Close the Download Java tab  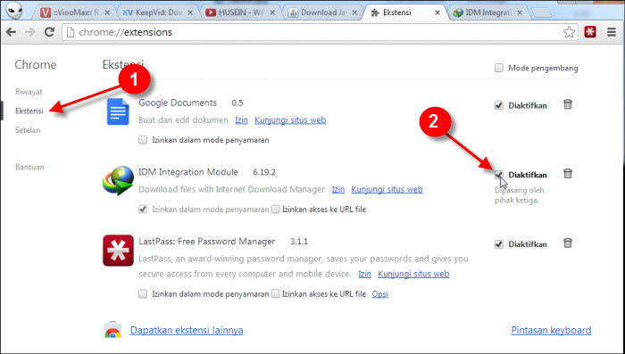point(354,12)
